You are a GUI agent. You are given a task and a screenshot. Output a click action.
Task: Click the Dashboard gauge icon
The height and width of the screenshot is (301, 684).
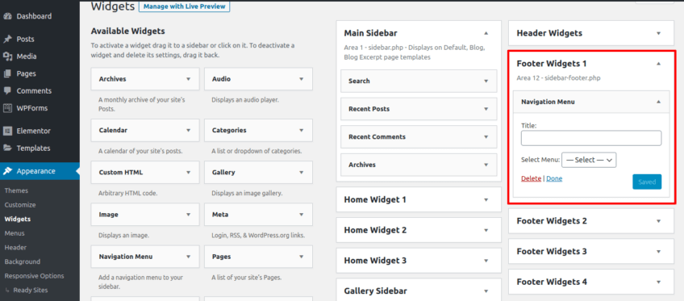click(x=7, y=17)
